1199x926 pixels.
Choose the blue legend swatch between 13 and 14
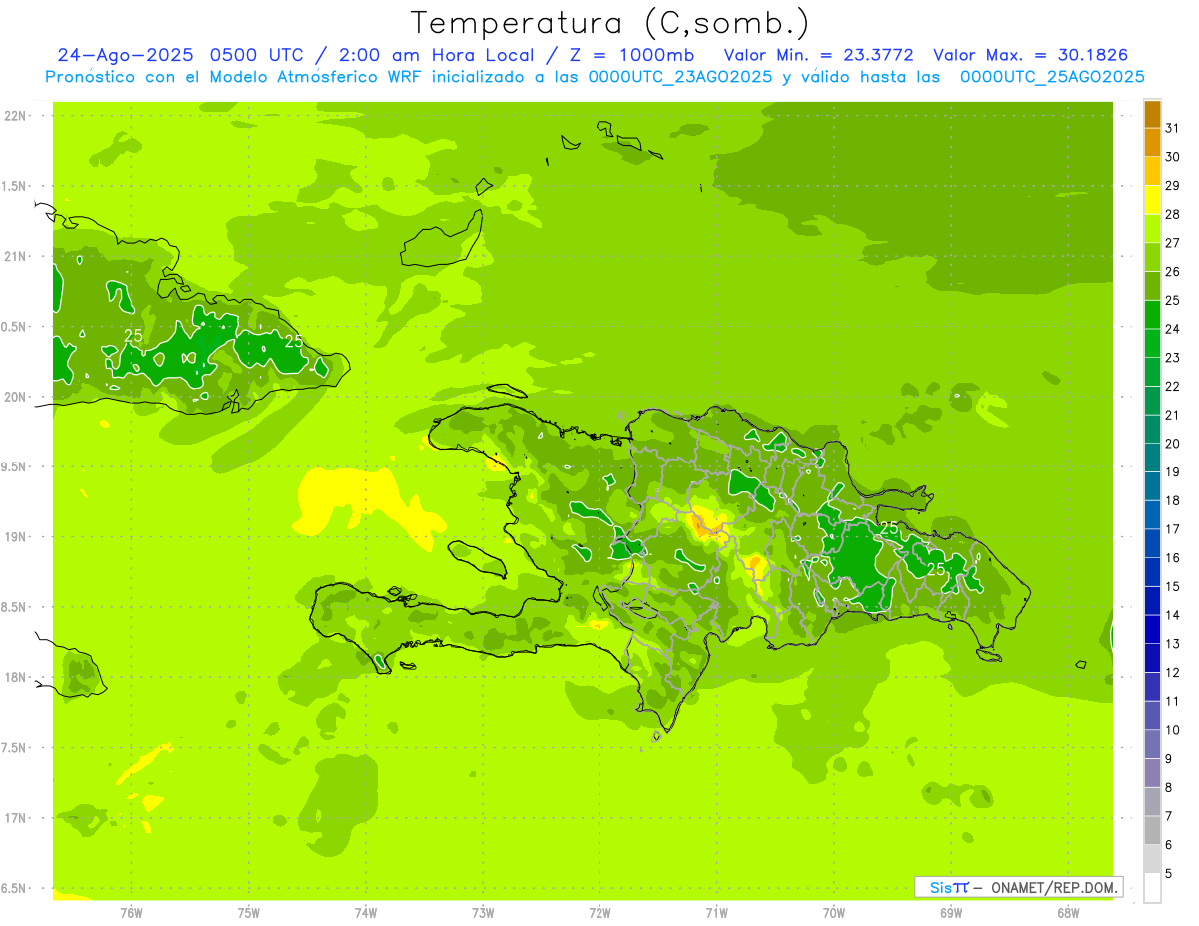click(1152, 630)
